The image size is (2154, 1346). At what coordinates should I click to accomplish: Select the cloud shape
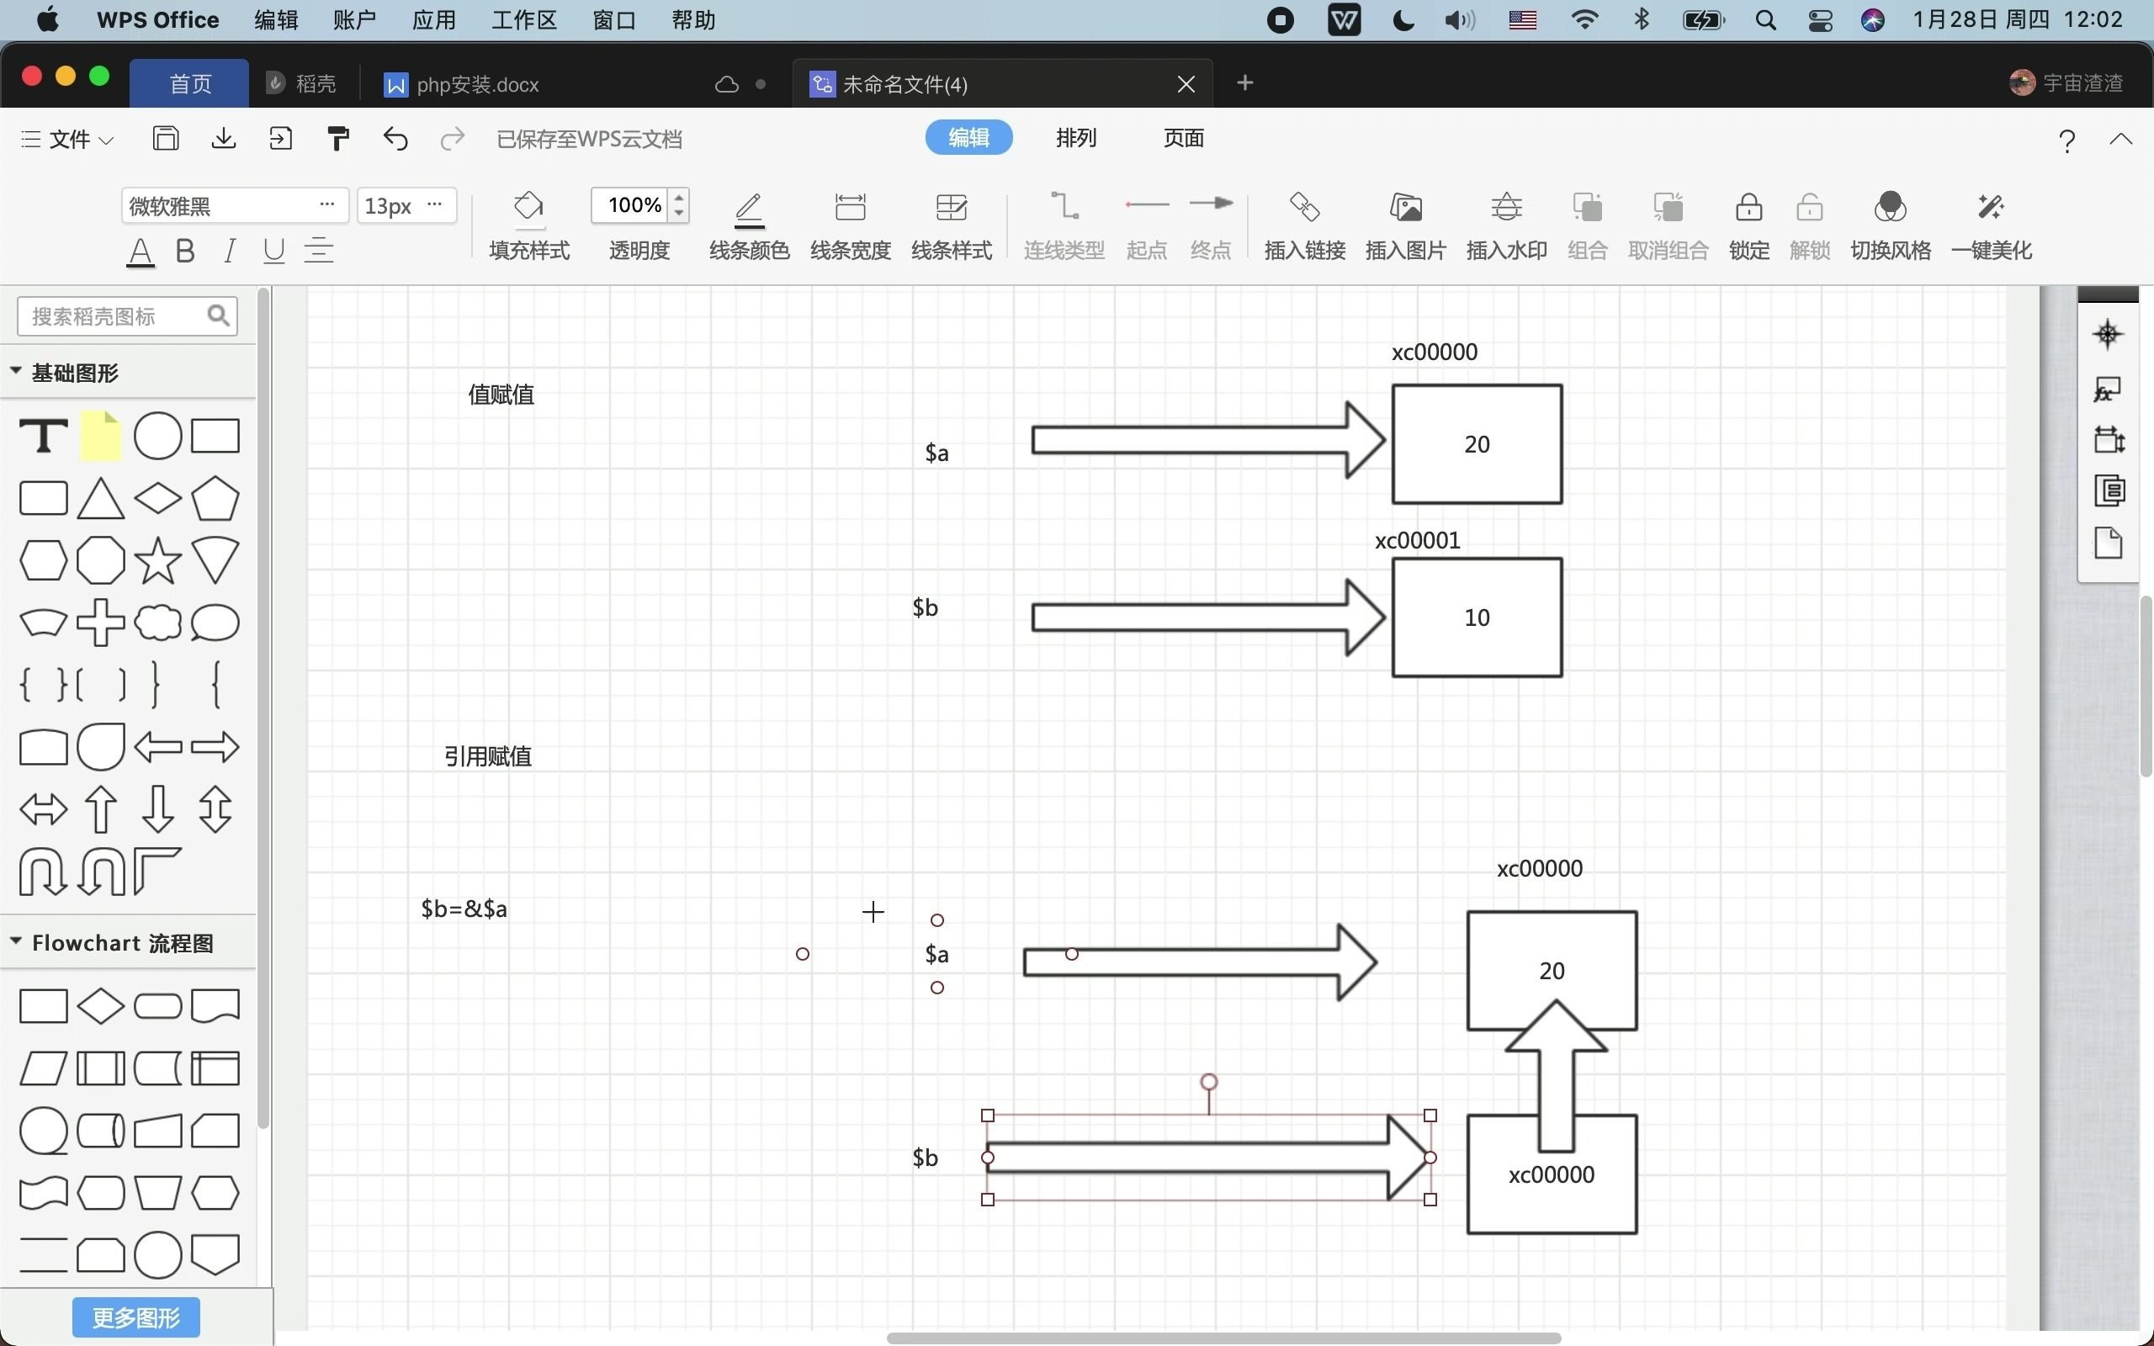[x=157, y=623]
